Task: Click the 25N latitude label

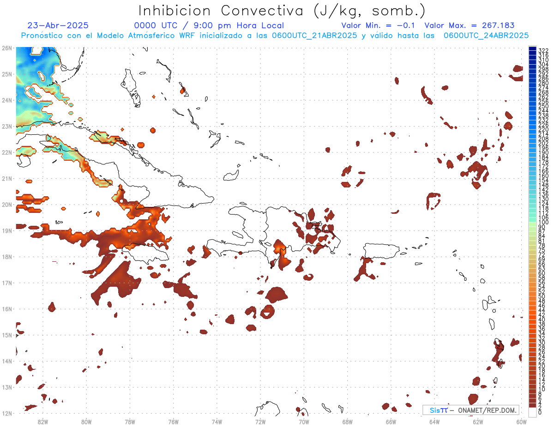Action: (x=6, y=74)
